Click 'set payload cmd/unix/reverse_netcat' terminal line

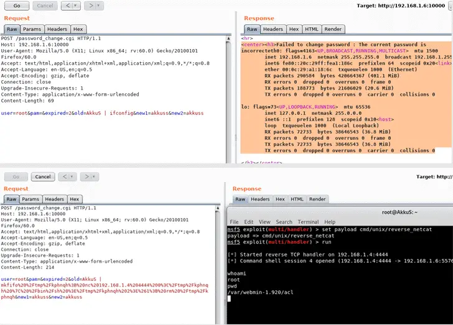tap(330, 229)
